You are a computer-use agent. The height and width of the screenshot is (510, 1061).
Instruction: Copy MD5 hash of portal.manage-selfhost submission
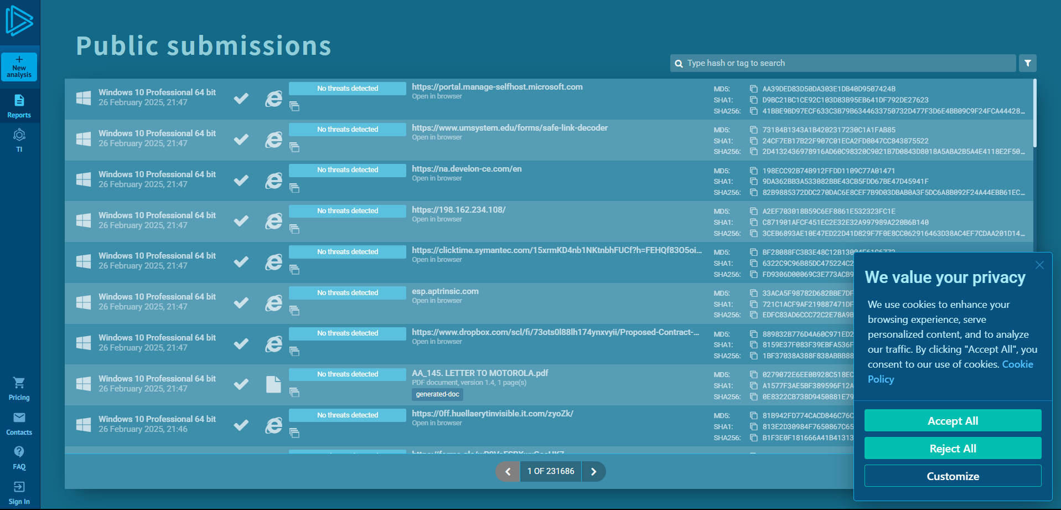coord(753,89)
